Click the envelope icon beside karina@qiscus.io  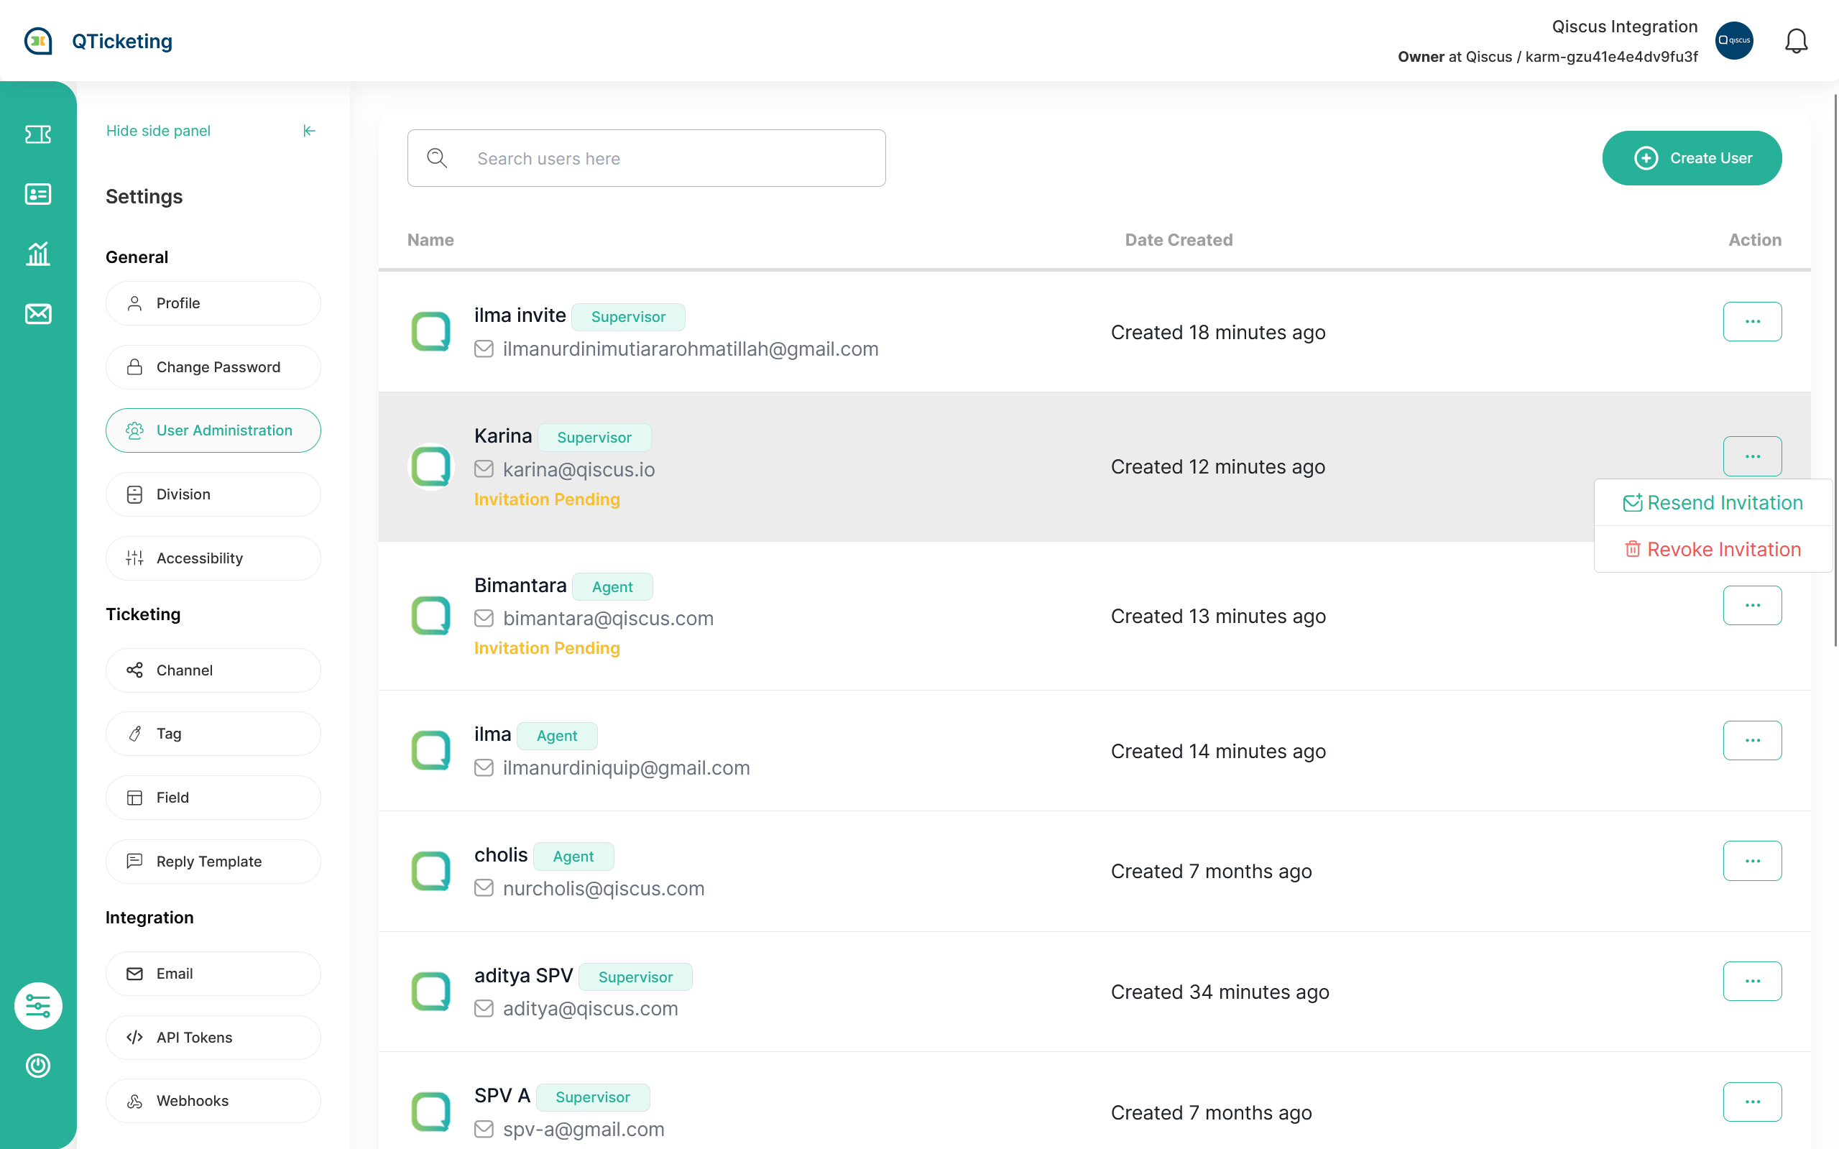484,469
